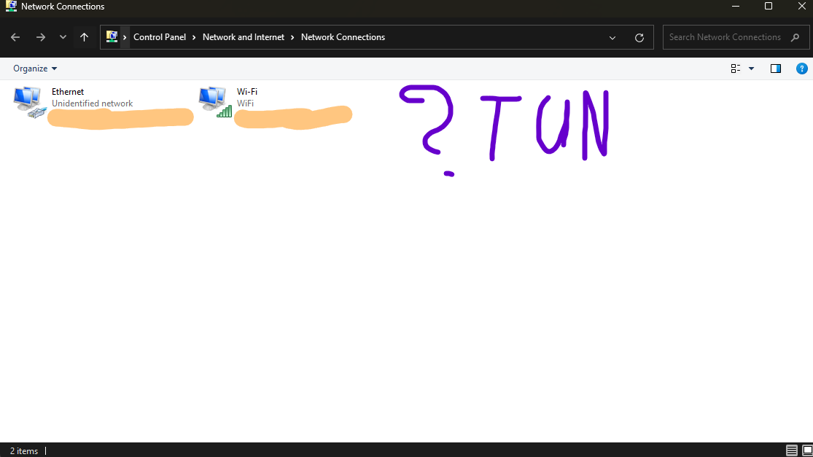
Task: Switch to details view in status bar
Action: click(x=792, y=450)
